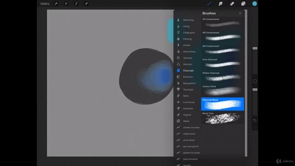The width and height of the screenshot is (295, 166).
Task: Click the brush opacity slider handle
Action: (x=255, y=89)
